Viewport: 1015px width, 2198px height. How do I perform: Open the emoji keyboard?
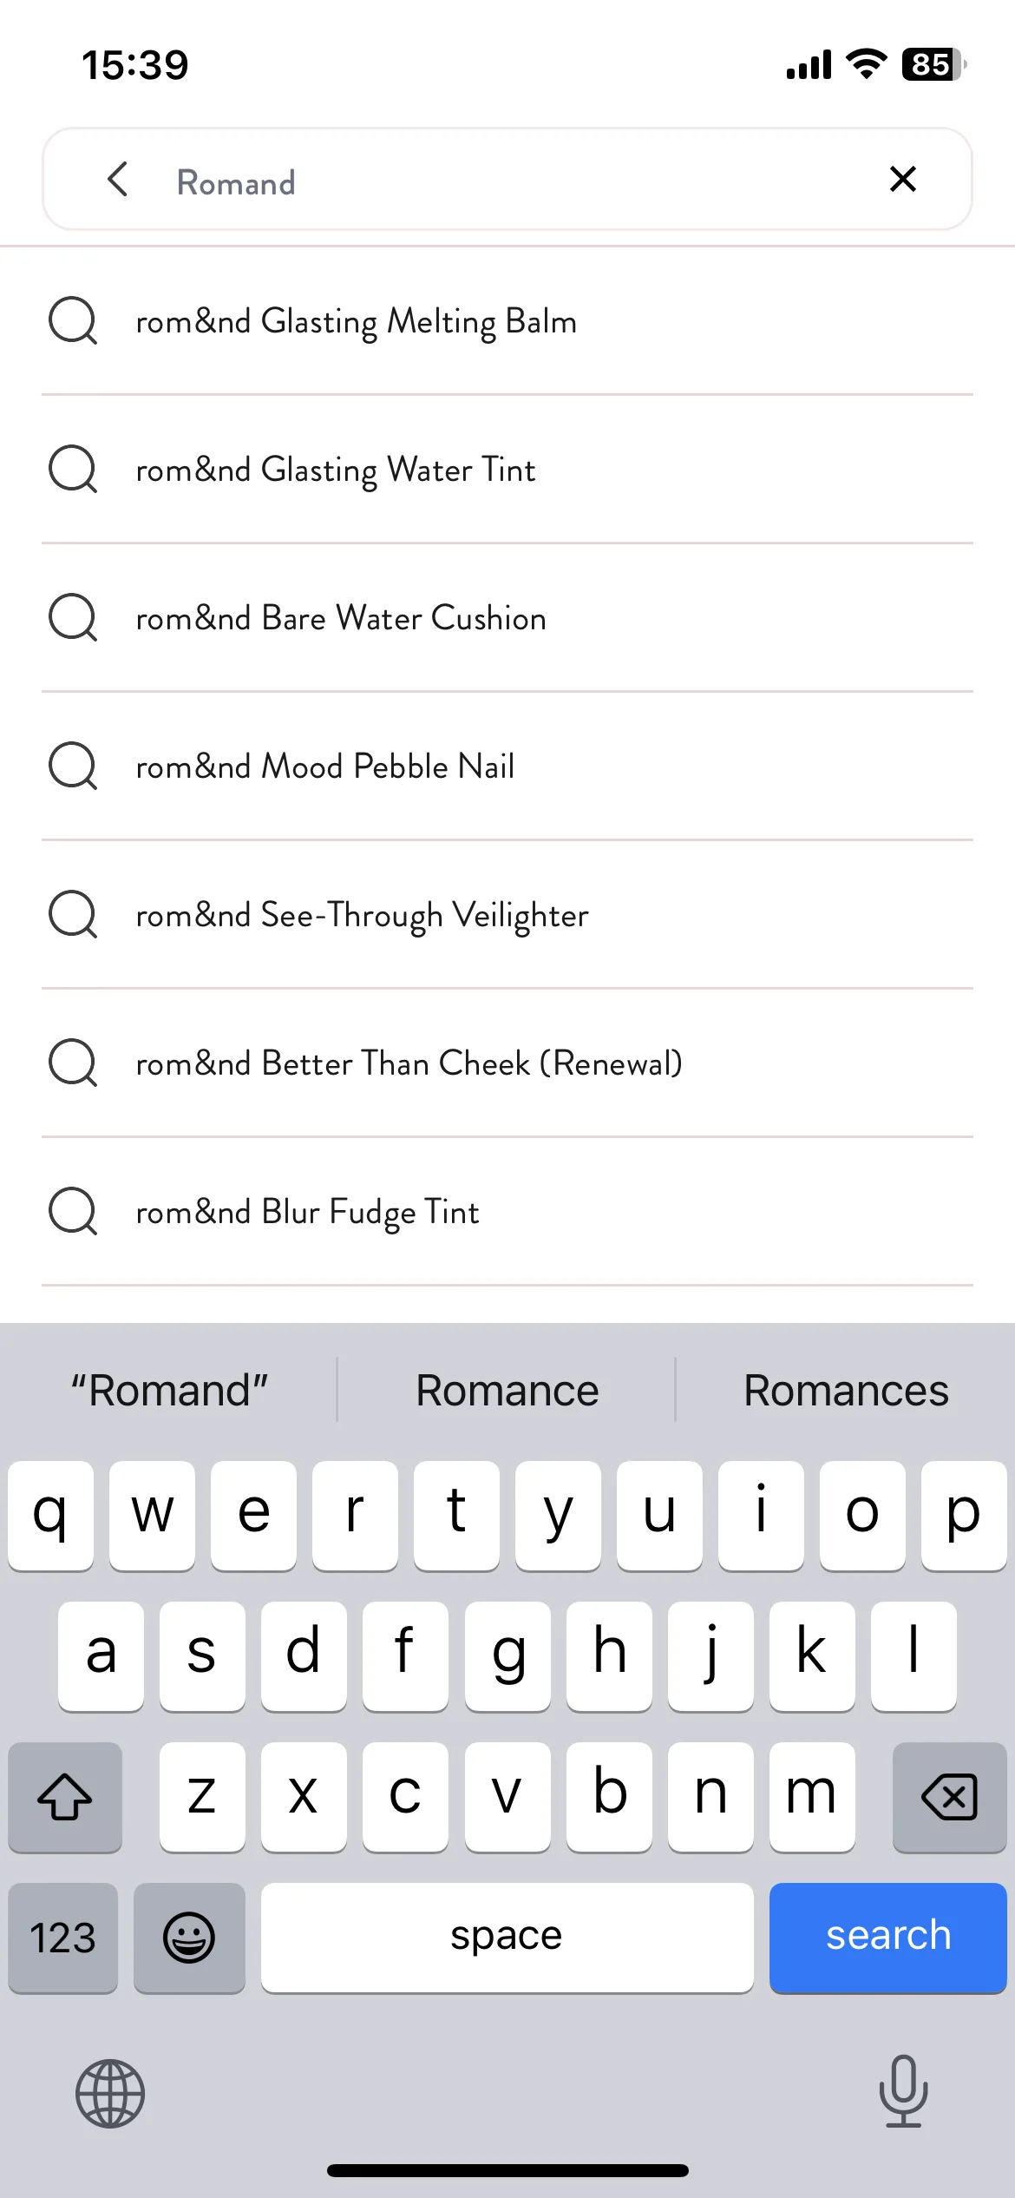coord(189,1938)
